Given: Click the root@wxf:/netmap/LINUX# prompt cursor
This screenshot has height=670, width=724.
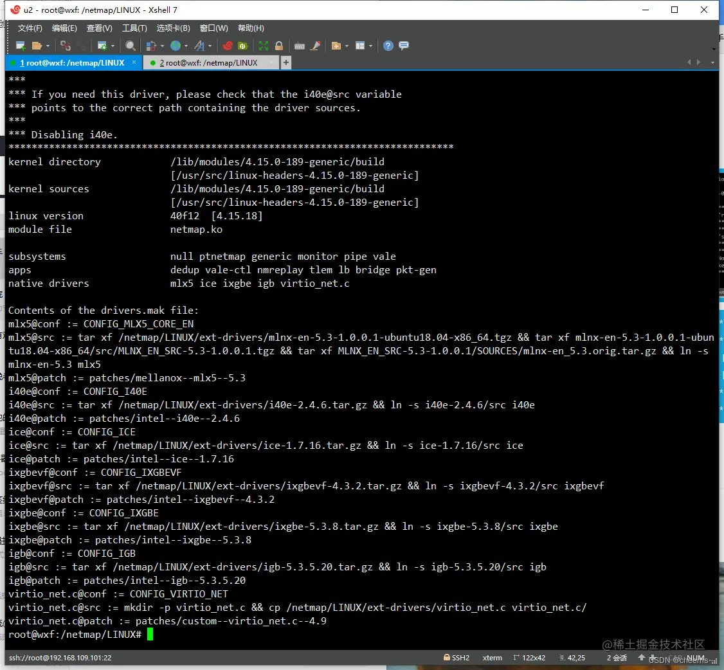Looking at the screenshot, I should pyautogui.click(x=150, y=635).
